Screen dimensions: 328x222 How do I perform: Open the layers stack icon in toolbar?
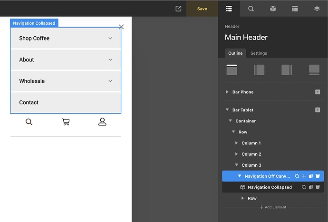[317, 9]
